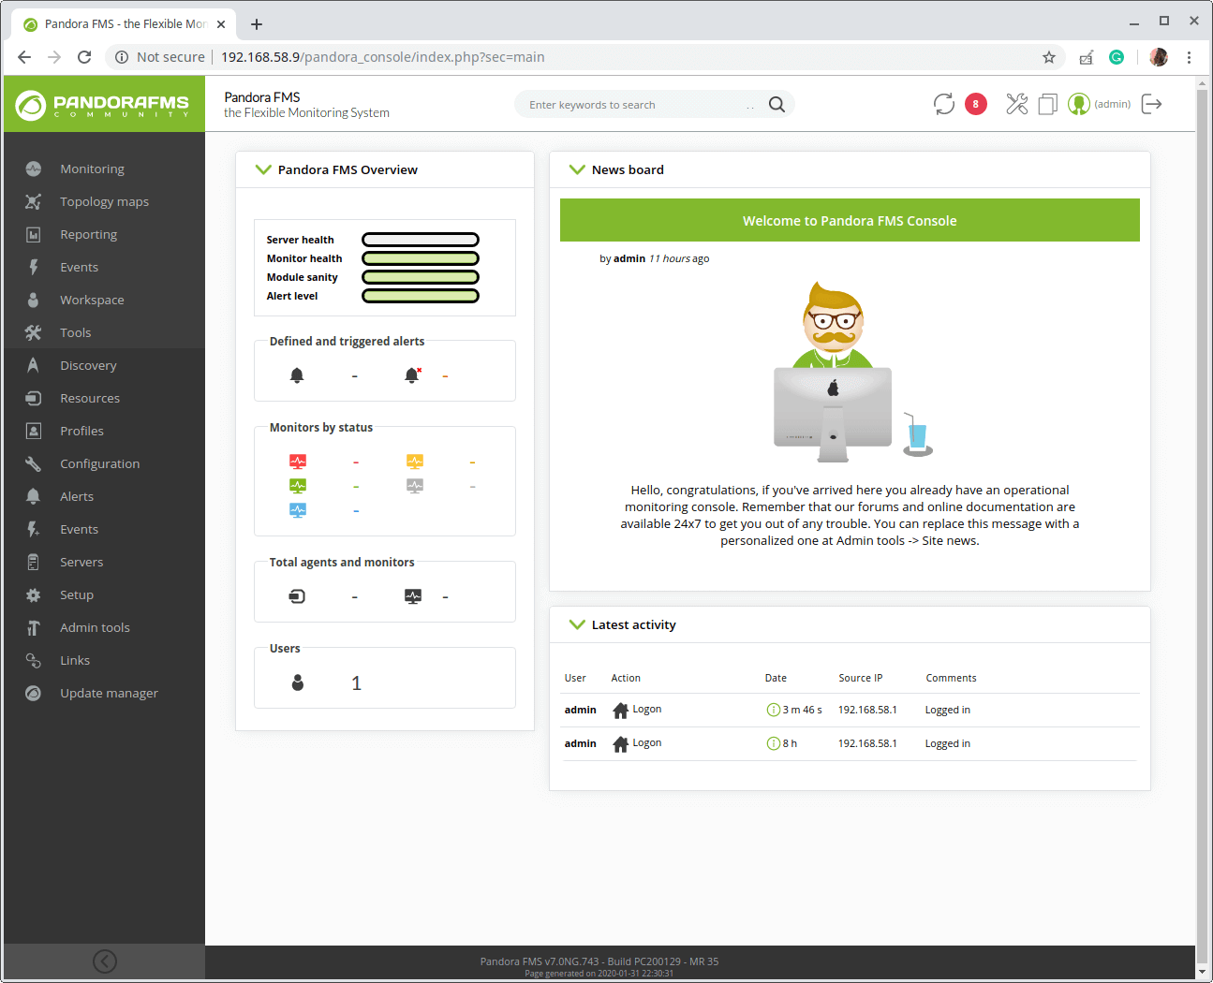Click the logout arrow icon
1213x983 pixels.
click(x=1151, y=104)
